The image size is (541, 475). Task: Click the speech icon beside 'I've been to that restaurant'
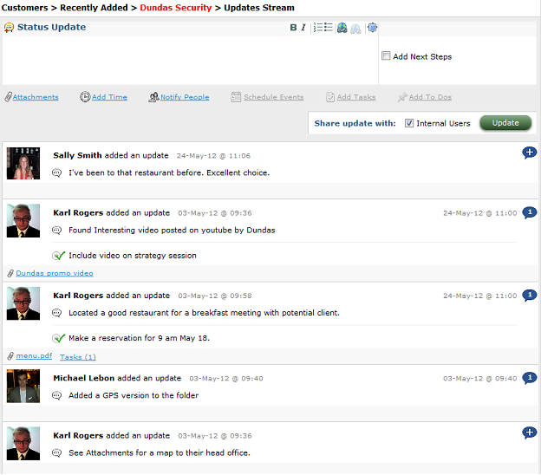pyautogui.click(x=56, y=172)
